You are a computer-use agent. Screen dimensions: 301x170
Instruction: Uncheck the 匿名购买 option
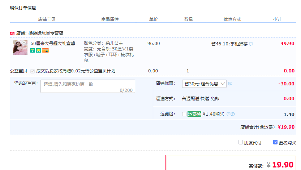tap(275, 142)
